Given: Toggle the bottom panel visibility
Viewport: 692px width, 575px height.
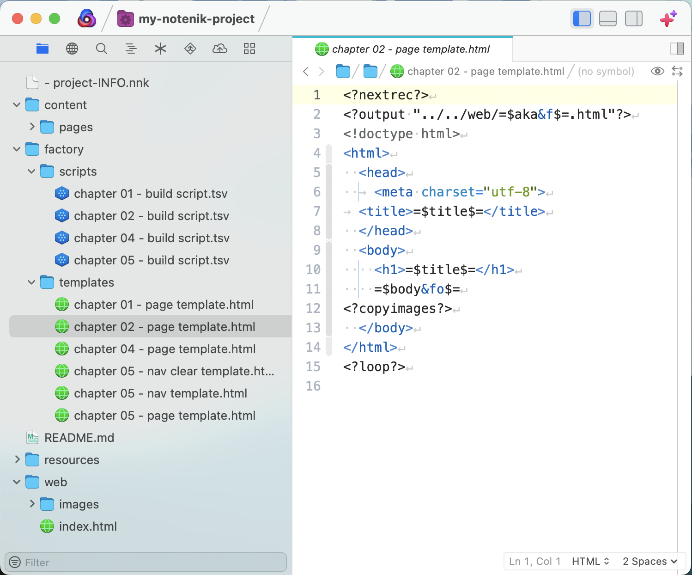Looking at the screenshot, I should click(608, 19).
